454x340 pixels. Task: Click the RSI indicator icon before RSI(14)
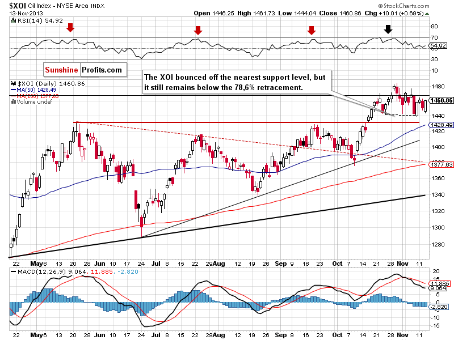click(x=13, y=20)
